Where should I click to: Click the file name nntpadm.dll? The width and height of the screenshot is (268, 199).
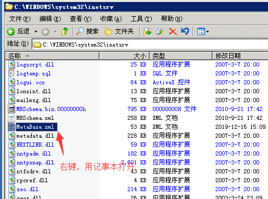(33, 153)
